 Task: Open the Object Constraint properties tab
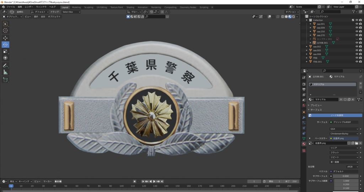point(304,133)
